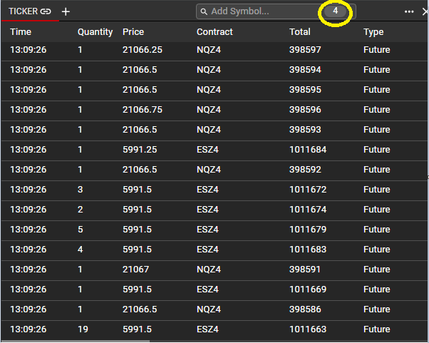Select the ESZ4 row with quantity 19

[214, 329]
